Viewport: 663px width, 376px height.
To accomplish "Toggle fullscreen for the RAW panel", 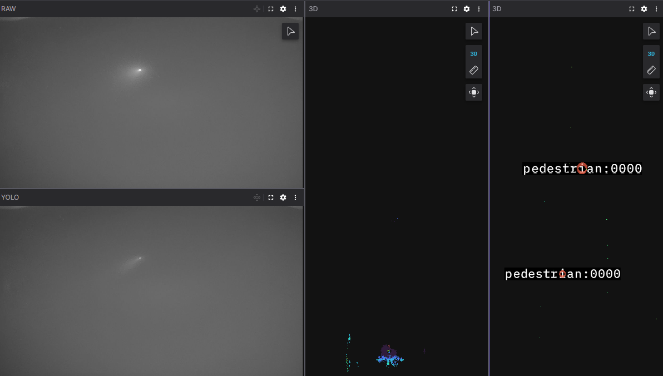I will click(x=271, y=9).
